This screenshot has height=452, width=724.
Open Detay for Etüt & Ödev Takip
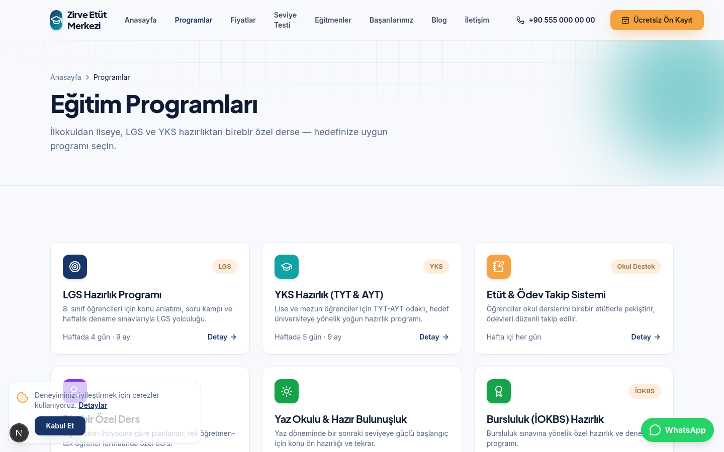tap(646, 337)
